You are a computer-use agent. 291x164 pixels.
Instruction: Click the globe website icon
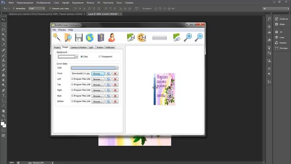click(x=90, y=37)
